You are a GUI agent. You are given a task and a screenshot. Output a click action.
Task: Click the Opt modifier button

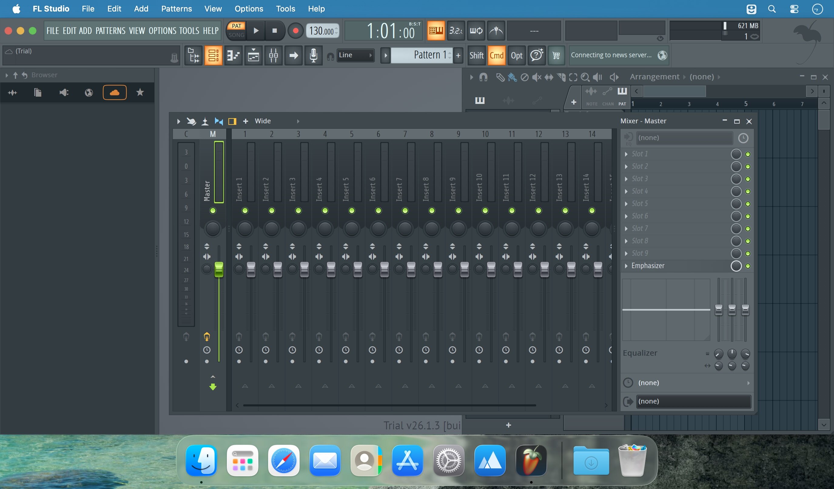(516, 55)
